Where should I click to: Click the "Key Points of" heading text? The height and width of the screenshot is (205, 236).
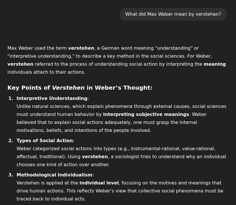coord(29,88)
